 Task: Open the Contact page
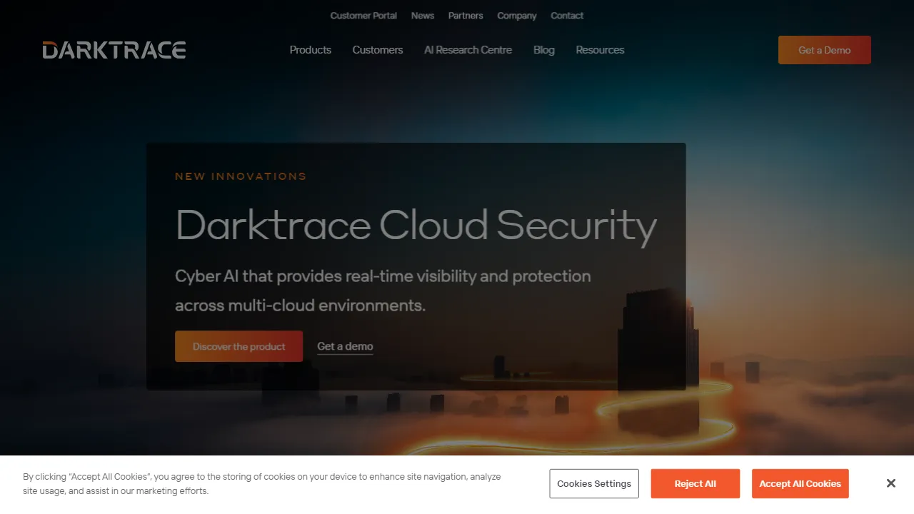point(567,16)
